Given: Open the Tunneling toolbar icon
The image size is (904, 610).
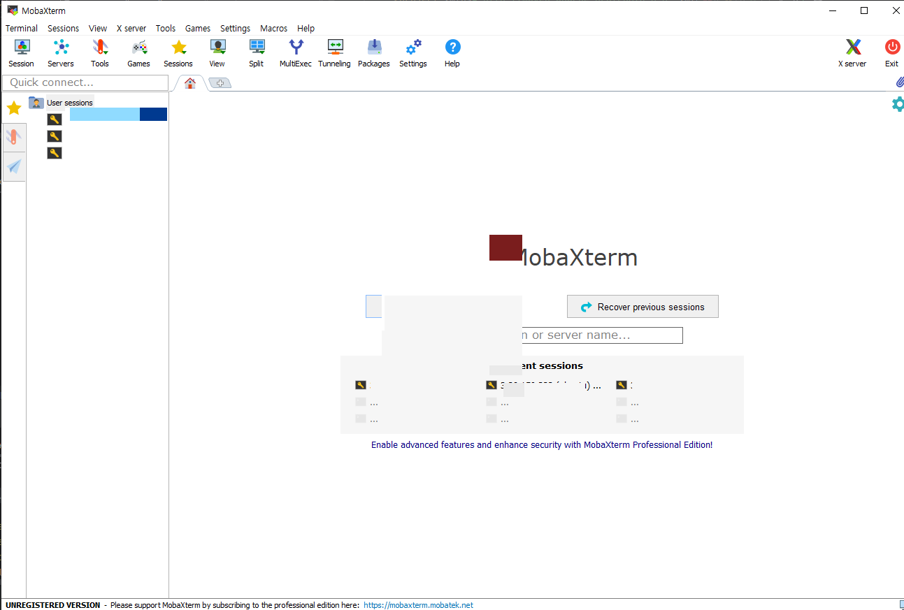Looking at the screenshot, I should click(x=335, y=53).
